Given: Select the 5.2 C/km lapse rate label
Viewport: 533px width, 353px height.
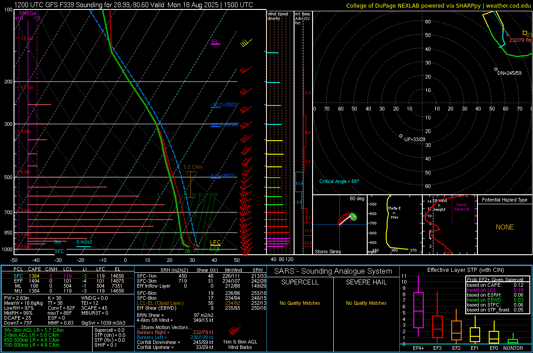Looking at the screenshot, I should (x=193, y=167).
